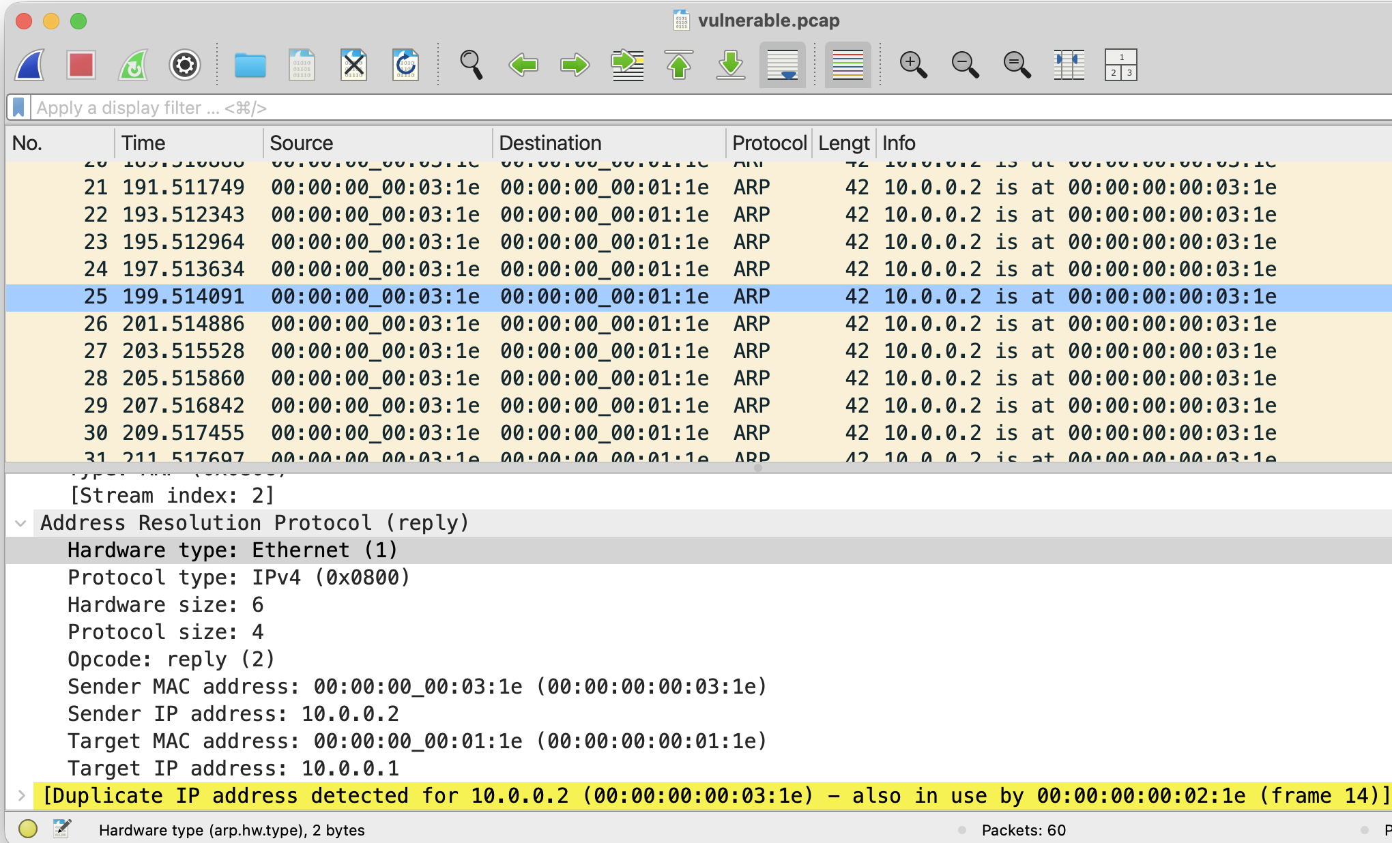Viewport: 1392px width, 843px height.
Task: Reload this capture file icon
Action: click(x=405, y=65)
